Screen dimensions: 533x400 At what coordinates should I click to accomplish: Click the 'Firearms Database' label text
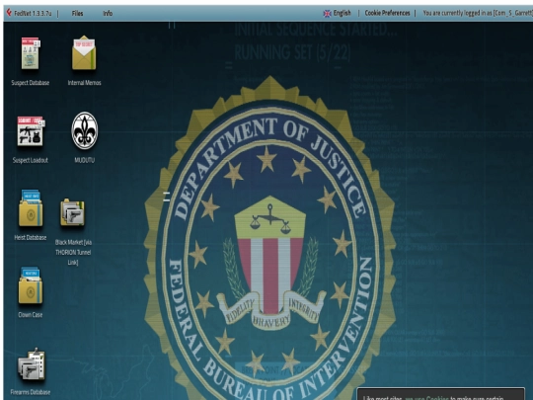click(x=31, y=392)
